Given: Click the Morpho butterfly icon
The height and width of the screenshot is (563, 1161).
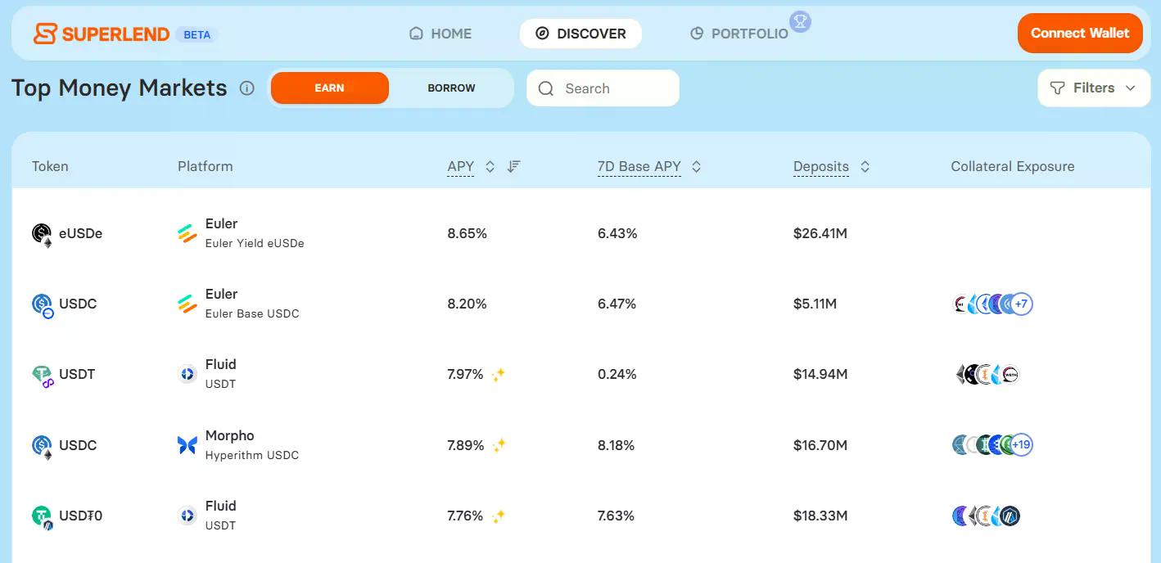Looking at the screenshot, I should pos(187,444).
